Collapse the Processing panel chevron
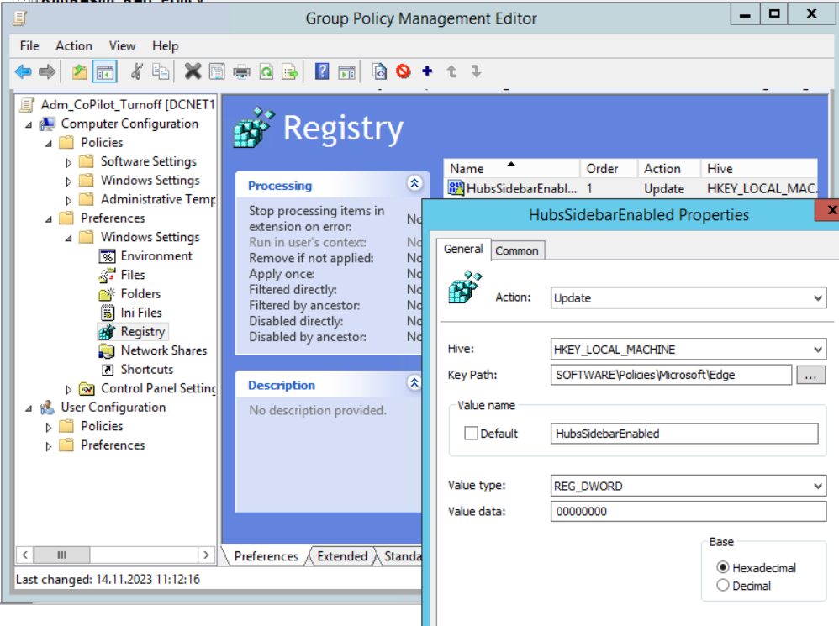The height and width of the screenshot is (626, 839). tap(414, 183)
